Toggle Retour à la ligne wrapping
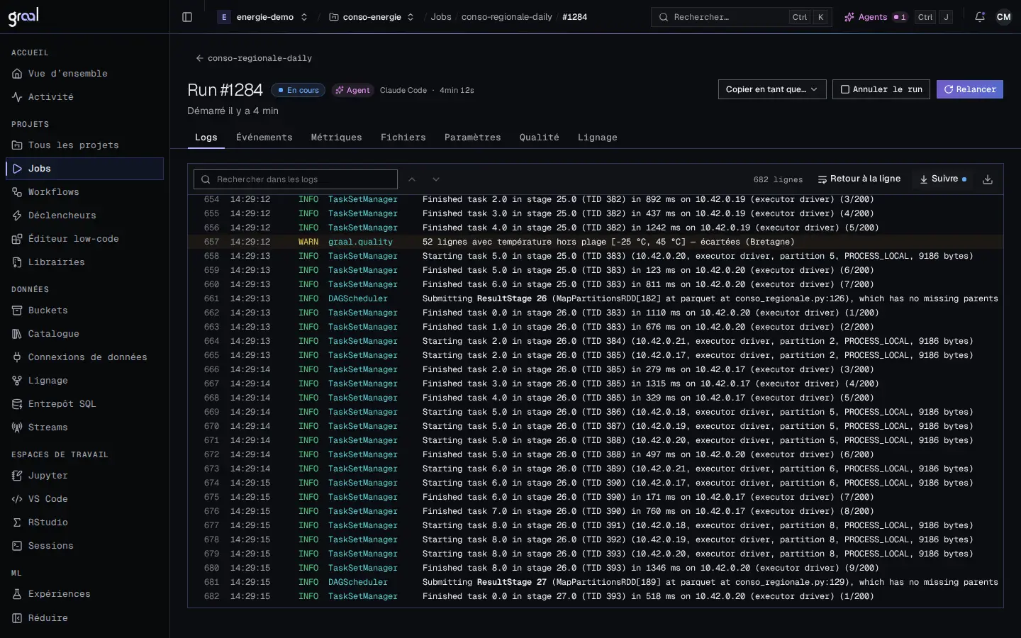The height and width of the screenshot is (638, 1021). pos(859,179)
